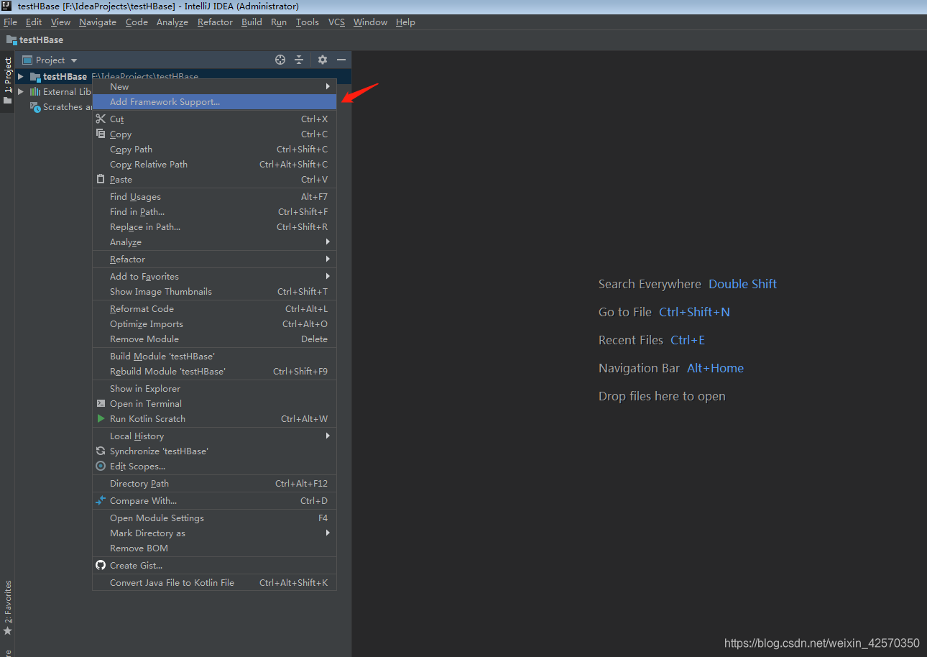Screen dimensions: 927x657
Task: Select Optimize Imports
Action: click(214, 323)
